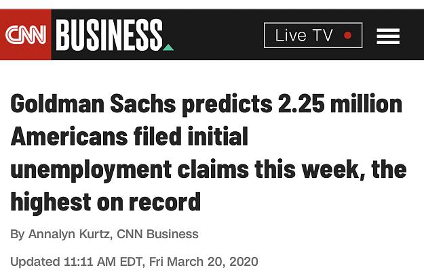Click "2.25 million" in the headline
Screen dimensions: 424x272
point(340,104)
